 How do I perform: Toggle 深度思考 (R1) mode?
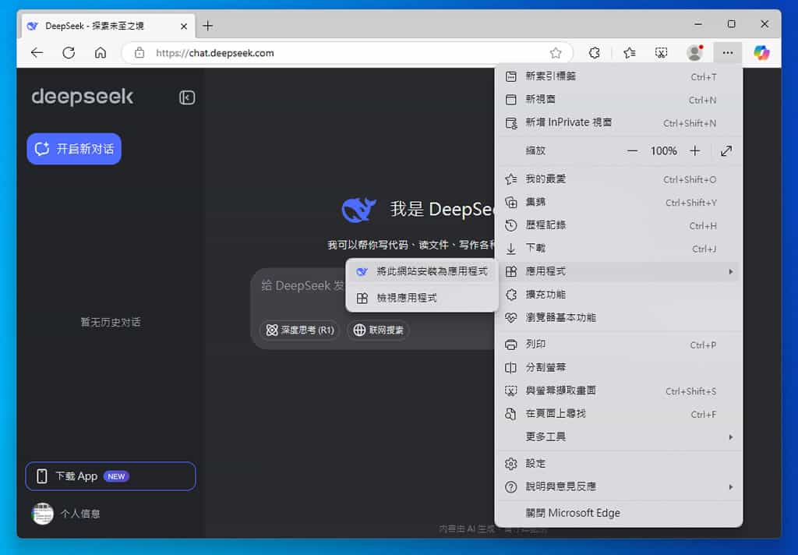[300, 330]
